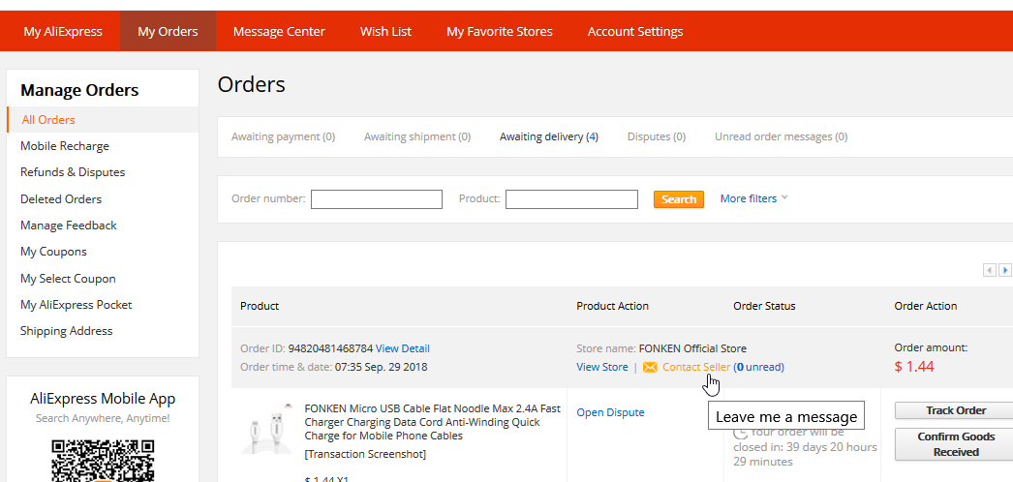Open the View Detail link
The height and width of the screenshot is (482, 1013).
click(x=402, y=348)
